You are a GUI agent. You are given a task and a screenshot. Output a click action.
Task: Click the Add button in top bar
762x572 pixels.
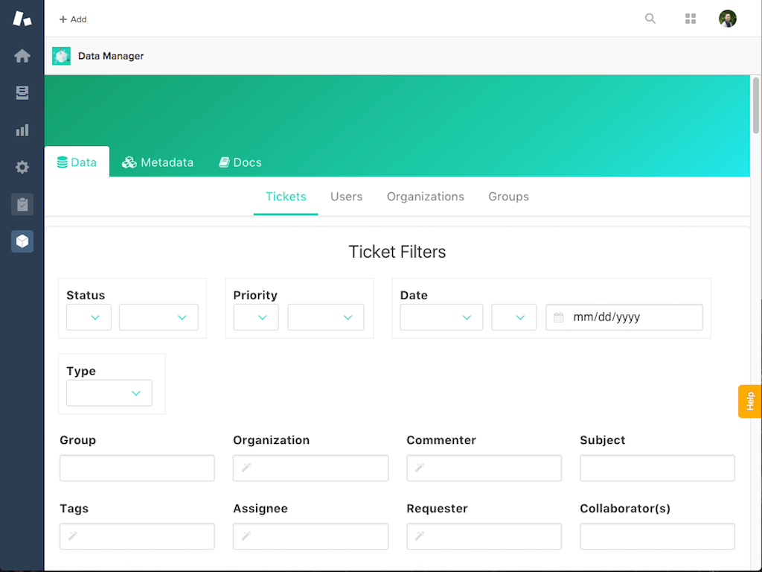click(73, 19)
